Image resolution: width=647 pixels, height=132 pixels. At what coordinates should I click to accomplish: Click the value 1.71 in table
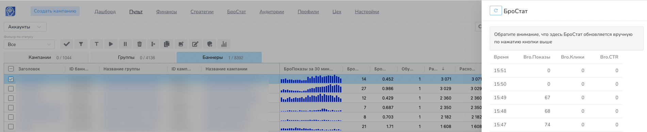pos(390,127)
